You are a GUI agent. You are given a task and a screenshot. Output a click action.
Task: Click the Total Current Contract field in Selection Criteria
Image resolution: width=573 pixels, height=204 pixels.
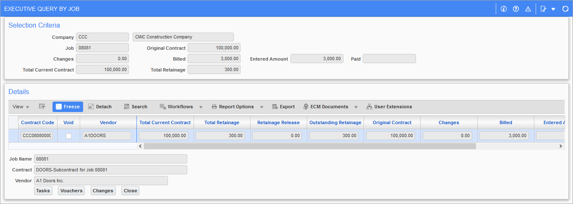pos(102,70)
